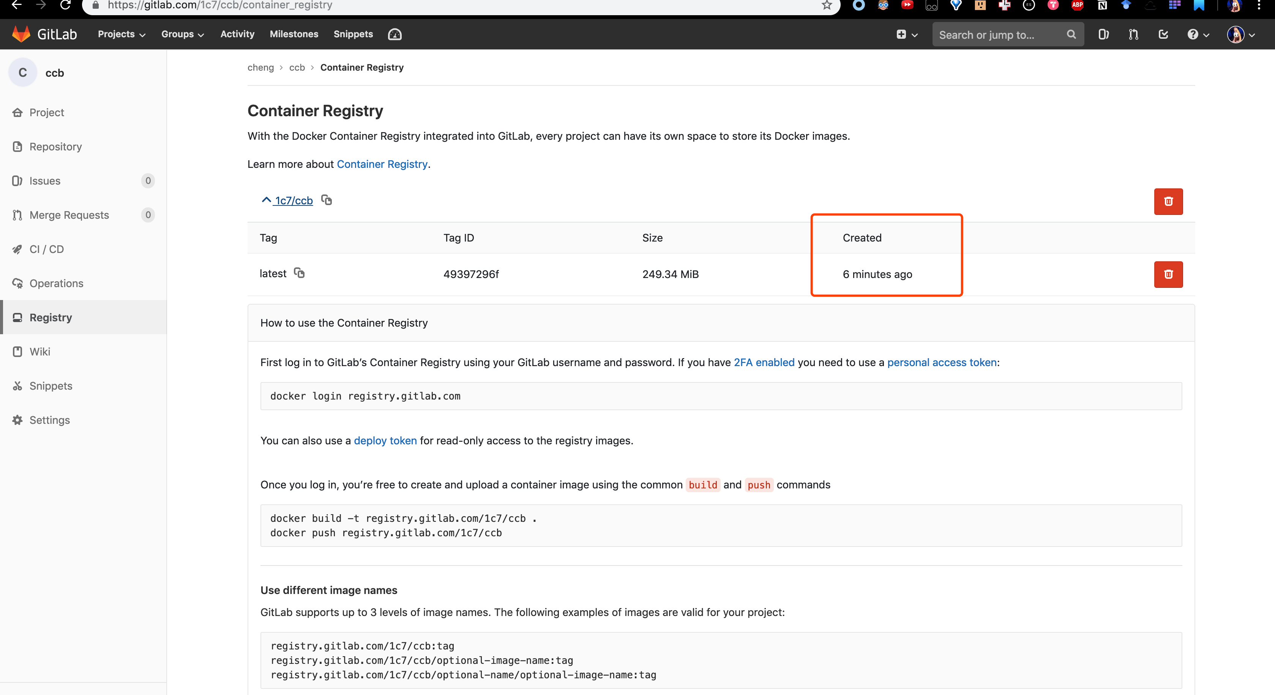Open the user avatar menu

(1240, 34)
